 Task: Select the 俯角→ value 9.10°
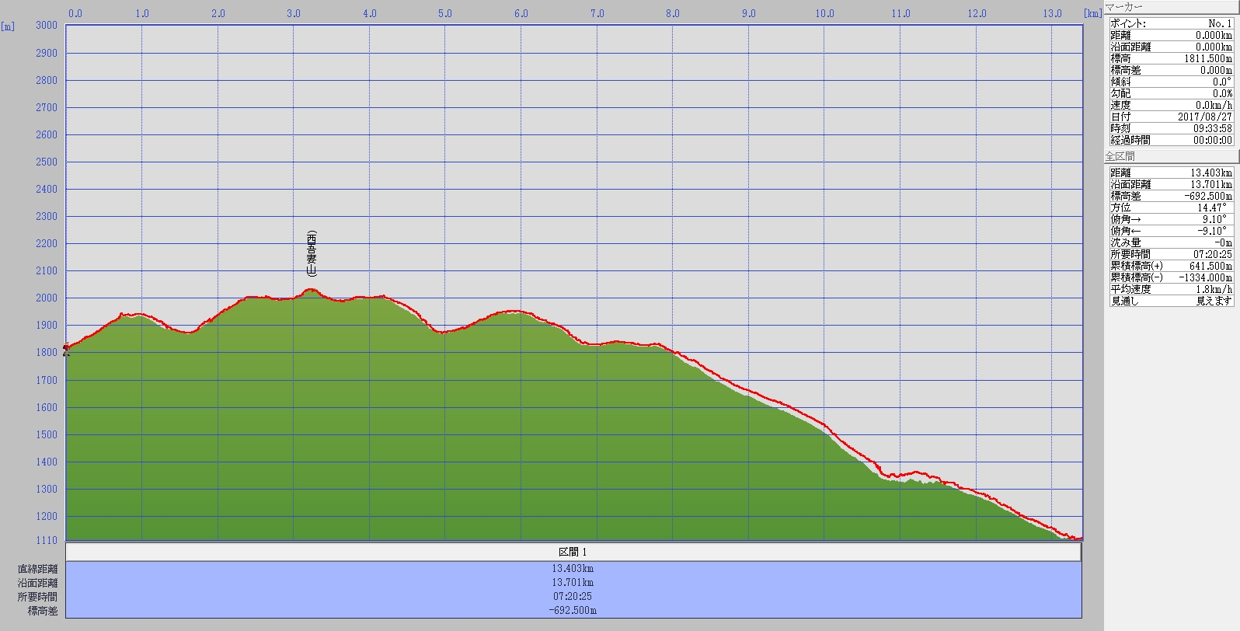click(1214, 219)
